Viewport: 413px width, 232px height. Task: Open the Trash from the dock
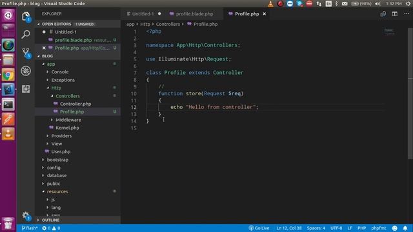[x=8, y=224]
